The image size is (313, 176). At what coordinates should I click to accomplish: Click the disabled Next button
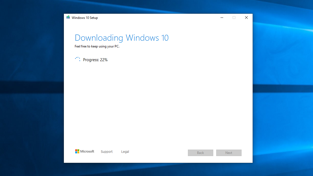(229, 153)
